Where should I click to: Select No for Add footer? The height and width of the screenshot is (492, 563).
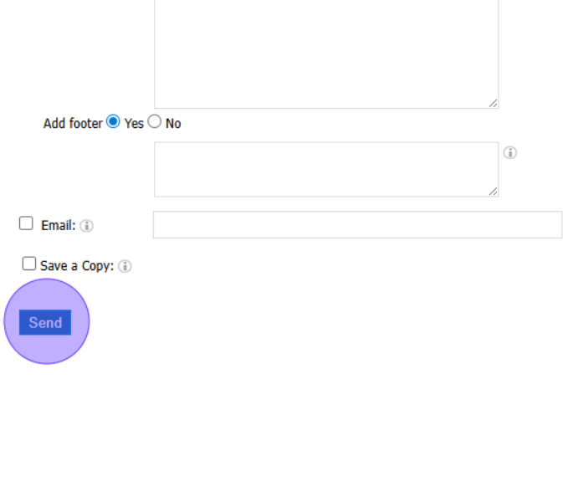tap(155, 121)
